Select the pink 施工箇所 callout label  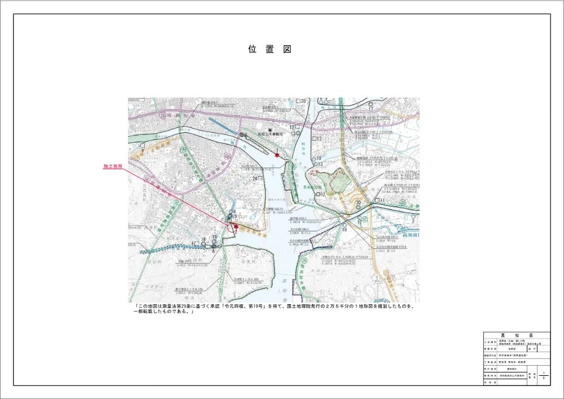(x=113, y=166)
